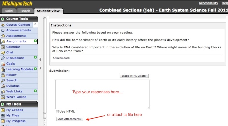Click the Enable HTML Creator button
Image resolution: width=228 pixels, height=126 pixels.
[x=134, y=76]
